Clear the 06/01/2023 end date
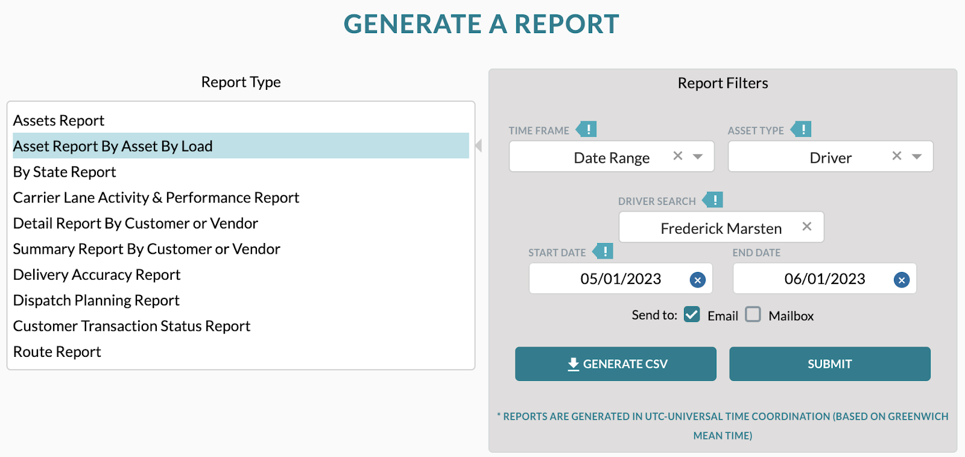The width and height of the screenshot is (965, 457). point(902,280)
